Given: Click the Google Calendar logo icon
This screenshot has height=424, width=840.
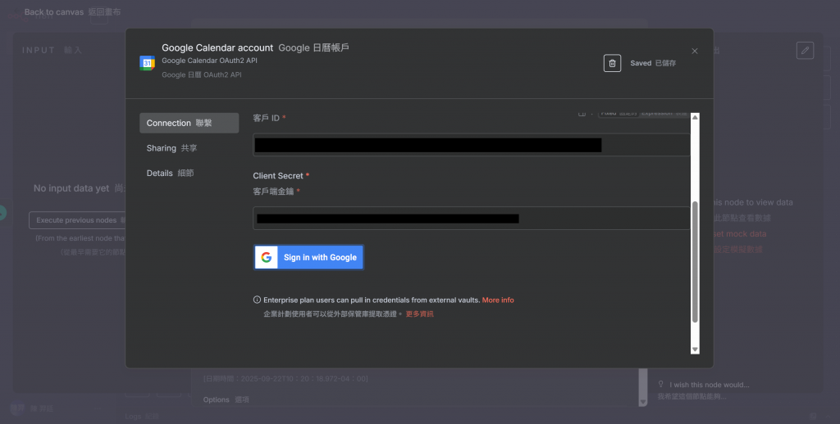Looking at the screenshot, I should click(148, 63).
